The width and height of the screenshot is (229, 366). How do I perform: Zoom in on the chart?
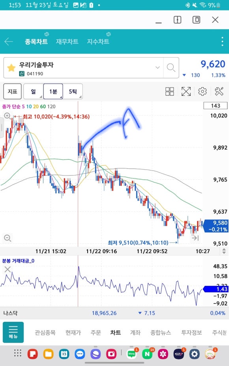click(x=7, y=116)
